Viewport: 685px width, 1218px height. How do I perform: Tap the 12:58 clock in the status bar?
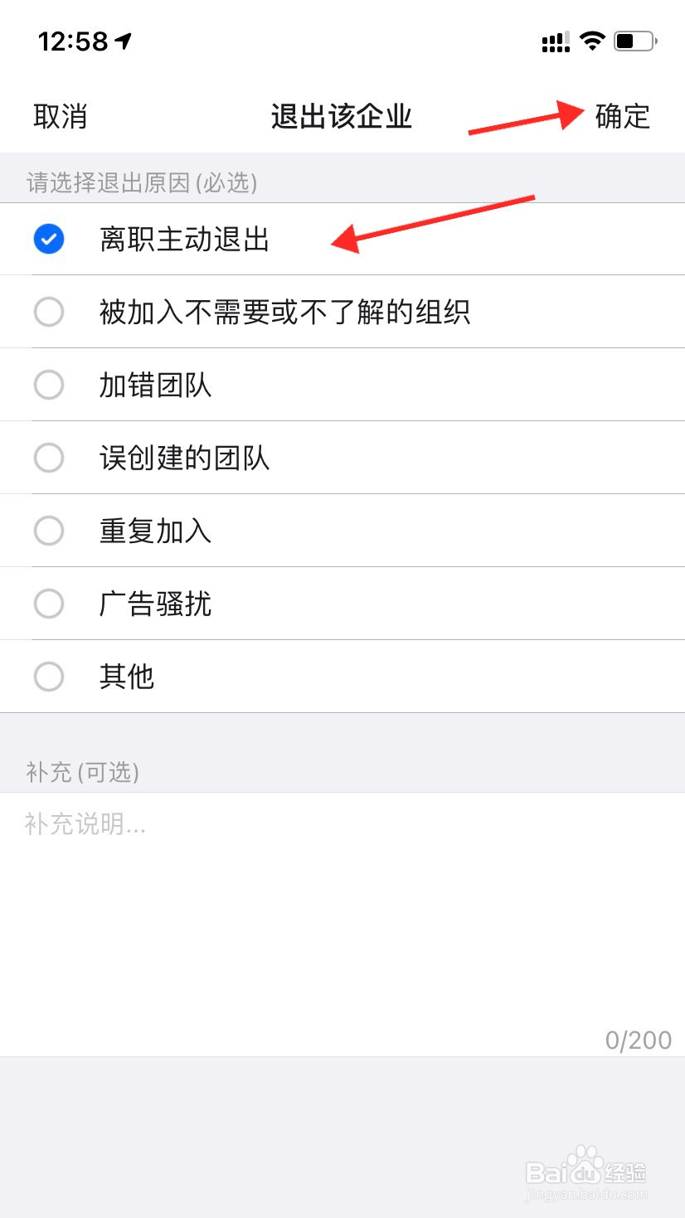tap(73, 41)
